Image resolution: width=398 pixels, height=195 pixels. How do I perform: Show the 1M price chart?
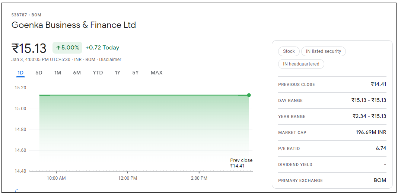(57, 73)
